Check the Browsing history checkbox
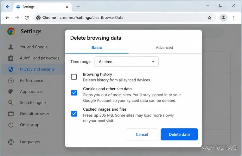242x156 pixels. click(74, 77)
